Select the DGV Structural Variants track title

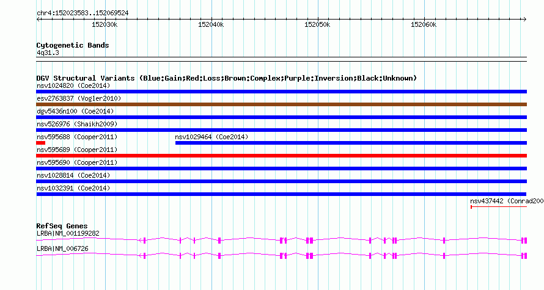[227, 78]
